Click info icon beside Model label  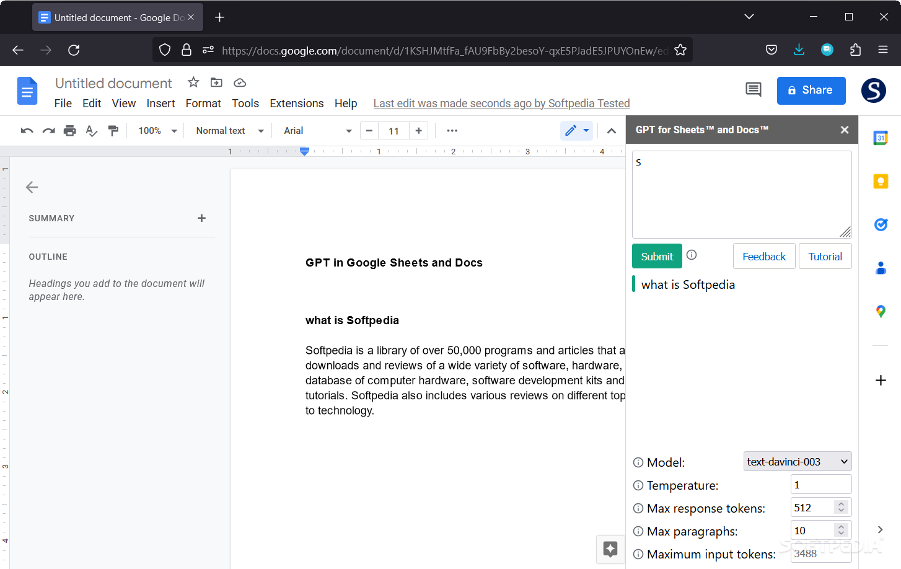638,462
